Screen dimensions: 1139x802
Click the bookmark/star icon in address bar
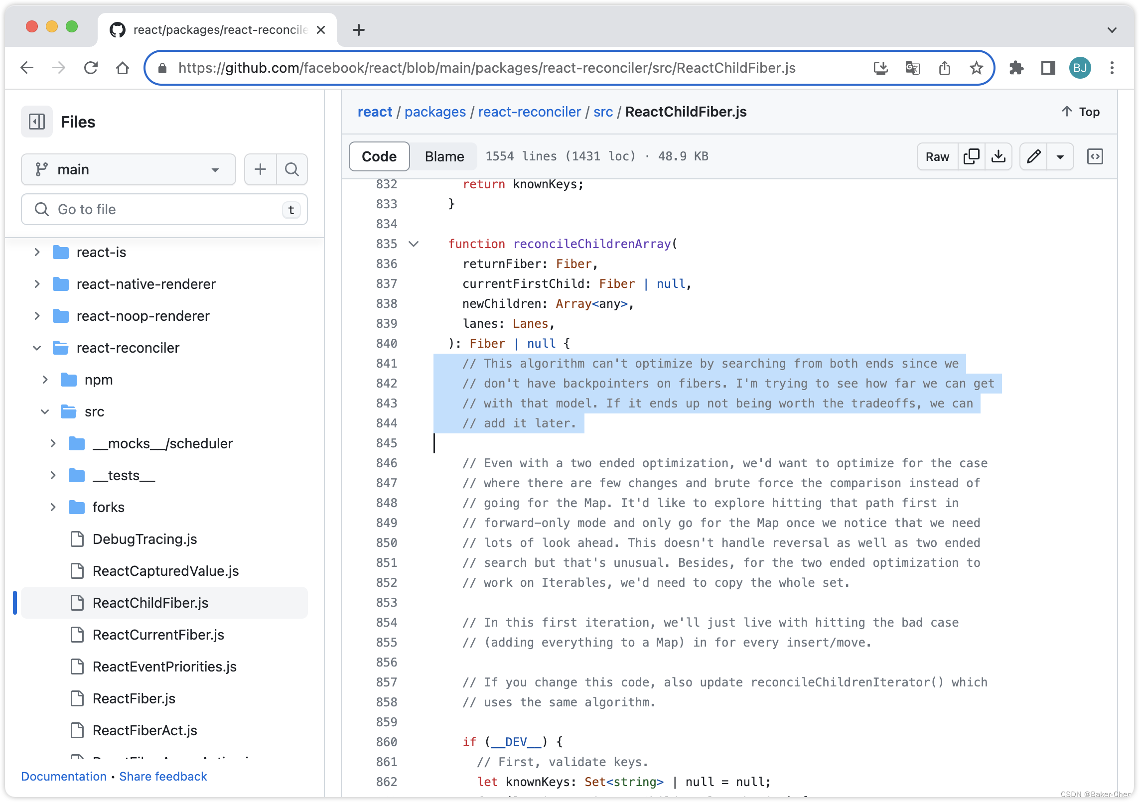pos(979,69)
